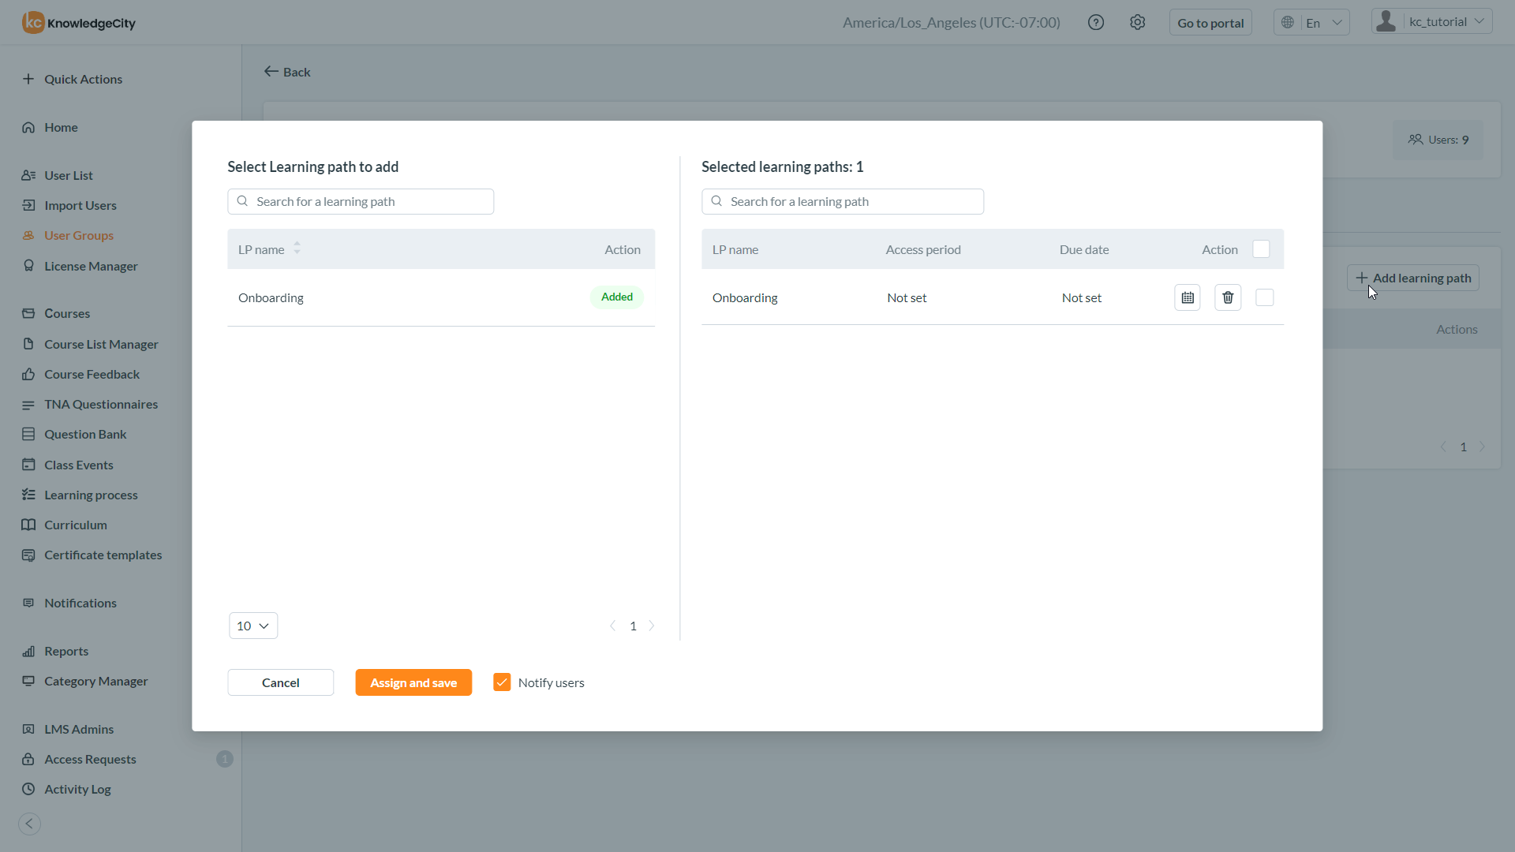Open the help question mark icon
This screenshot has height=852, width=1515.
click(1095, 22)
